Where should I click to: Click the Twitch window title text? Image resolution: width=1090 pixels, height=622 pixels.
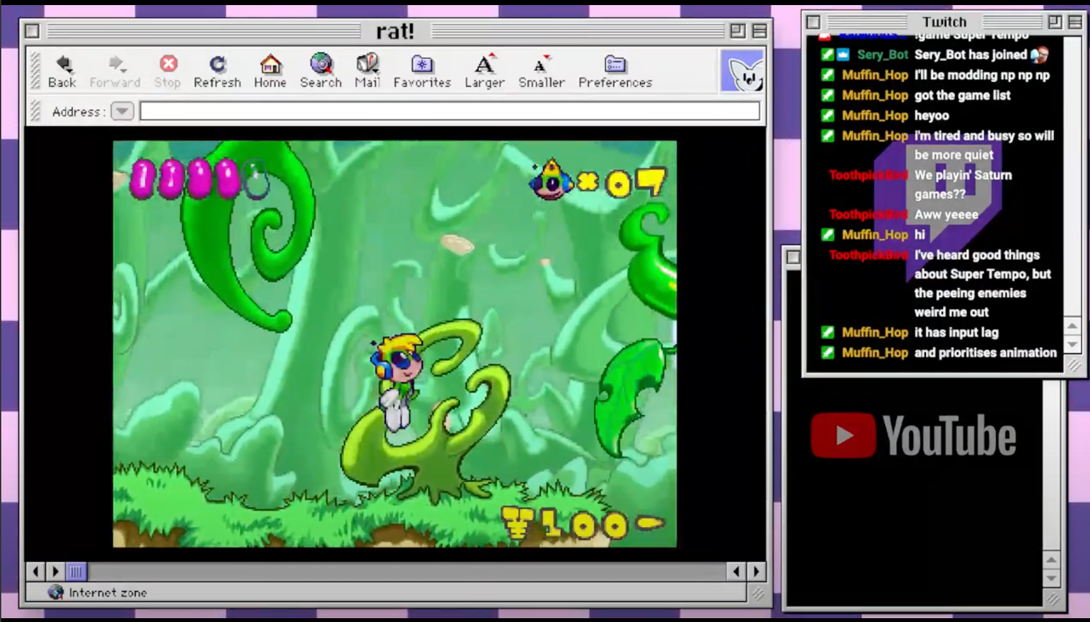coord(944,22)
